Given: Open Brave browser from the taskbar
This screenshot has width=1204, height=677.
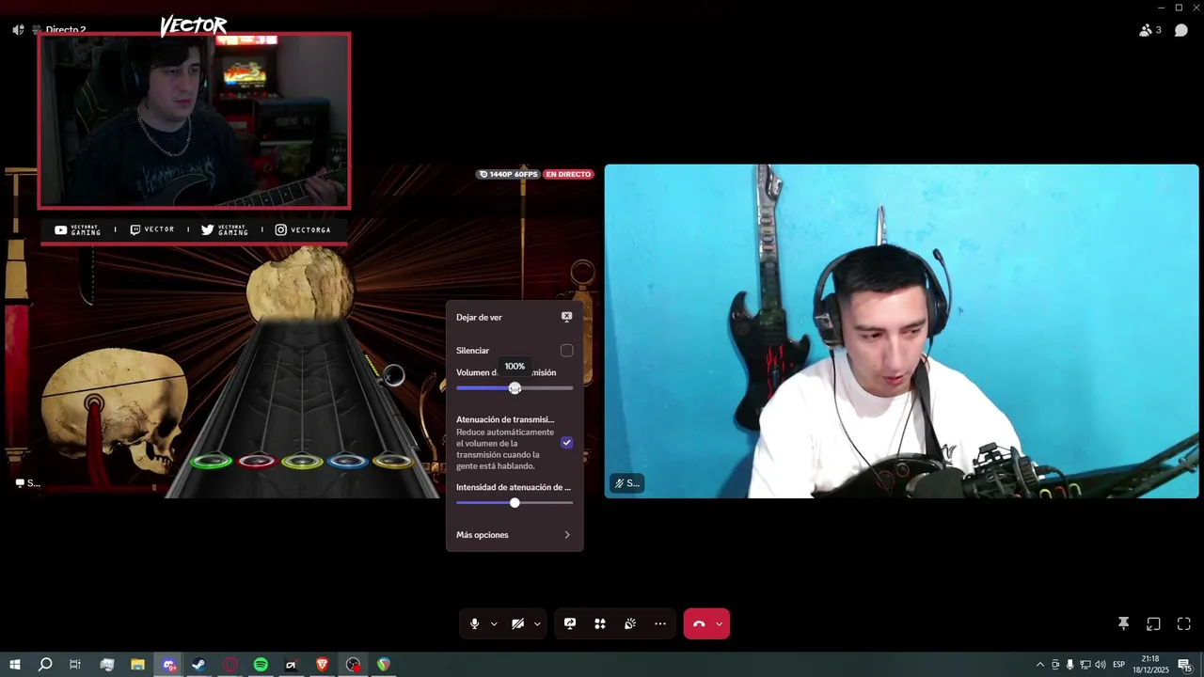Looking at the screenshot, I should pos(323,665).
